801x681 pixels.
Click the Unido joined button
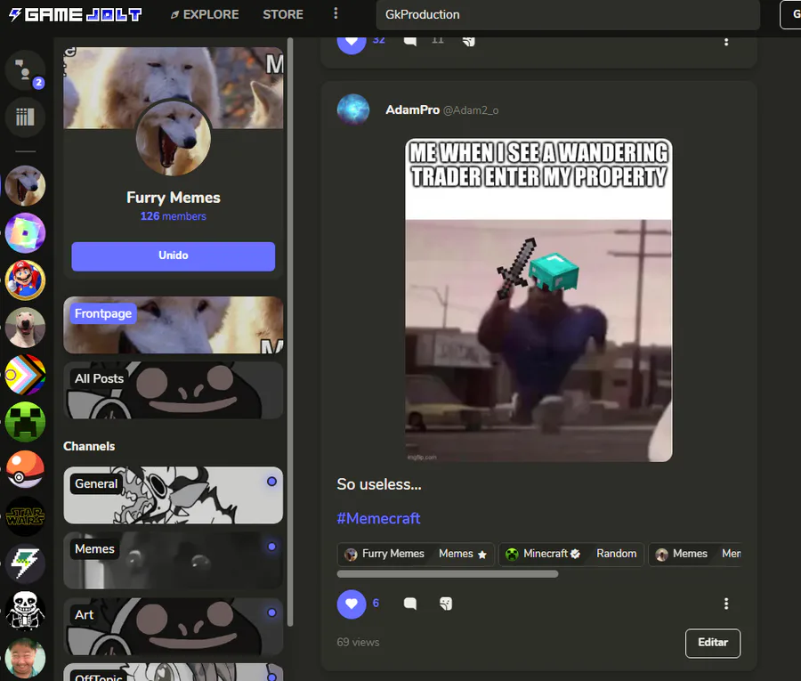pyautogui.click(x=174, y=256)
